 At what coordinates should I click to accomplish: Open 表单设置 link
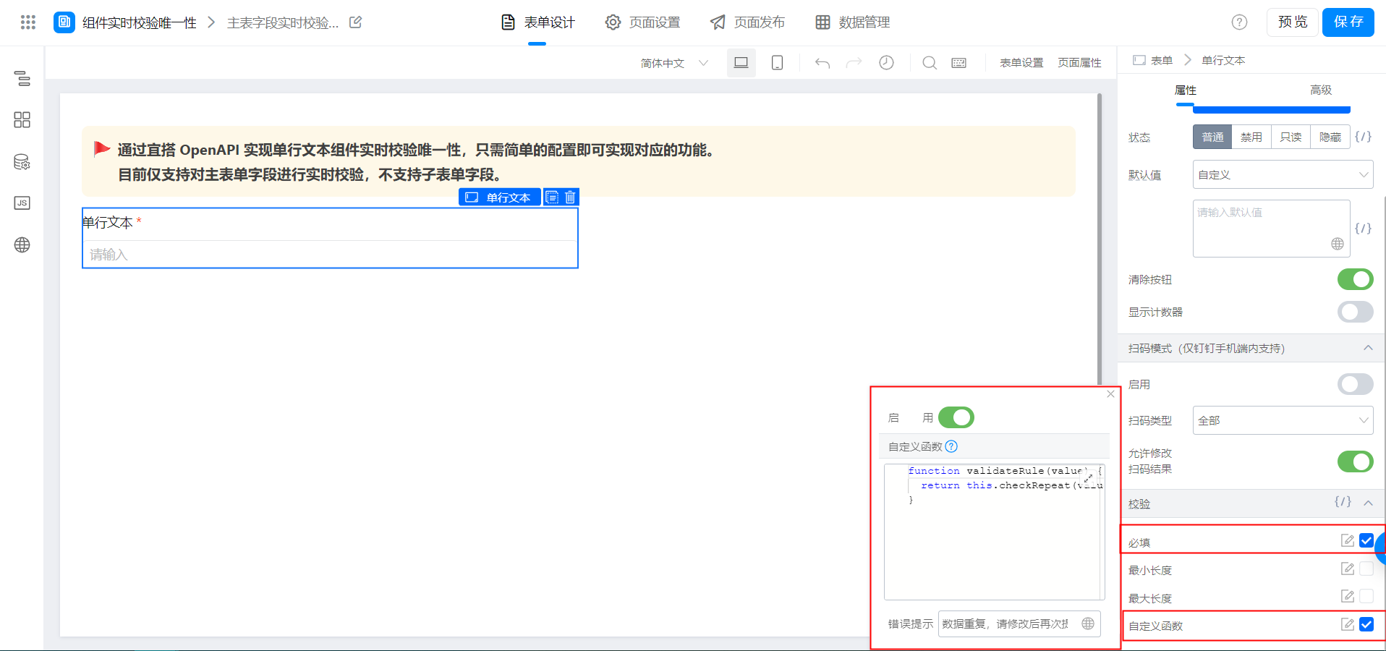pyautogui.click(x=1021, y=63)
